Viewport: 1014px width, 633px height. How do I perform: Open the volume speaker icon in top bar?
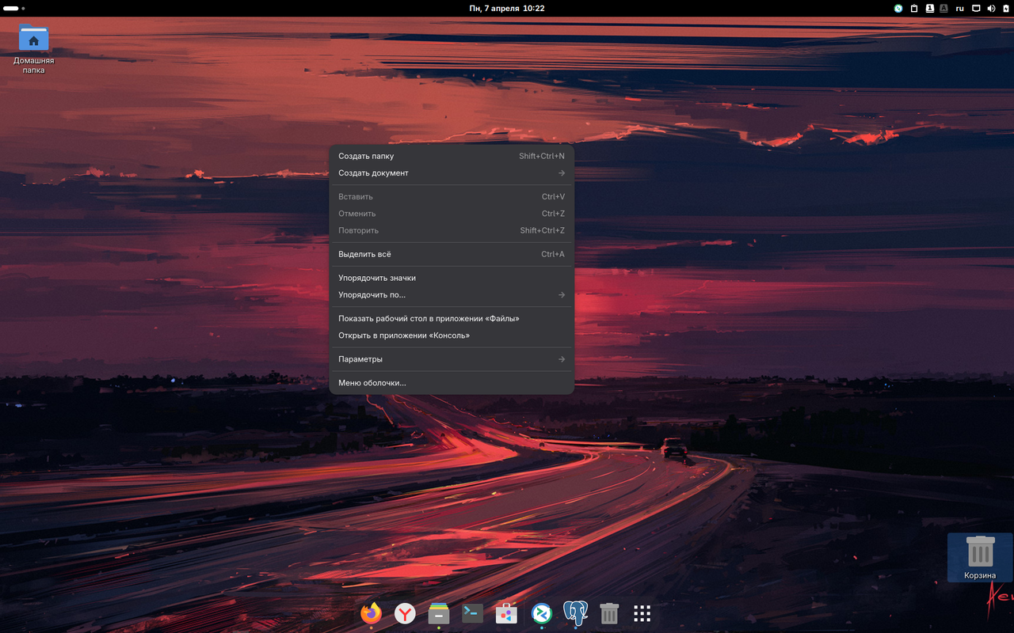[991, 9]
